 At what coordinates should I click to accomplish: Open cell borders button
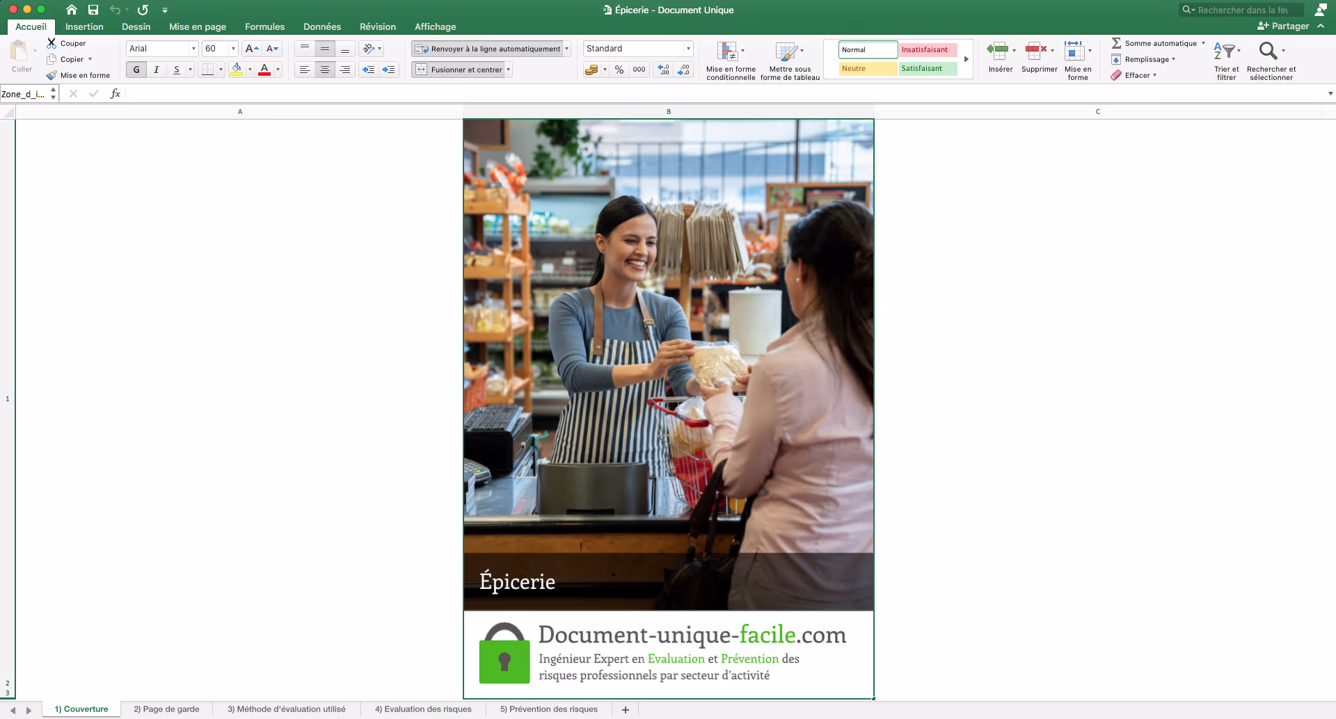pyautogui.click(x=207, y=70)
